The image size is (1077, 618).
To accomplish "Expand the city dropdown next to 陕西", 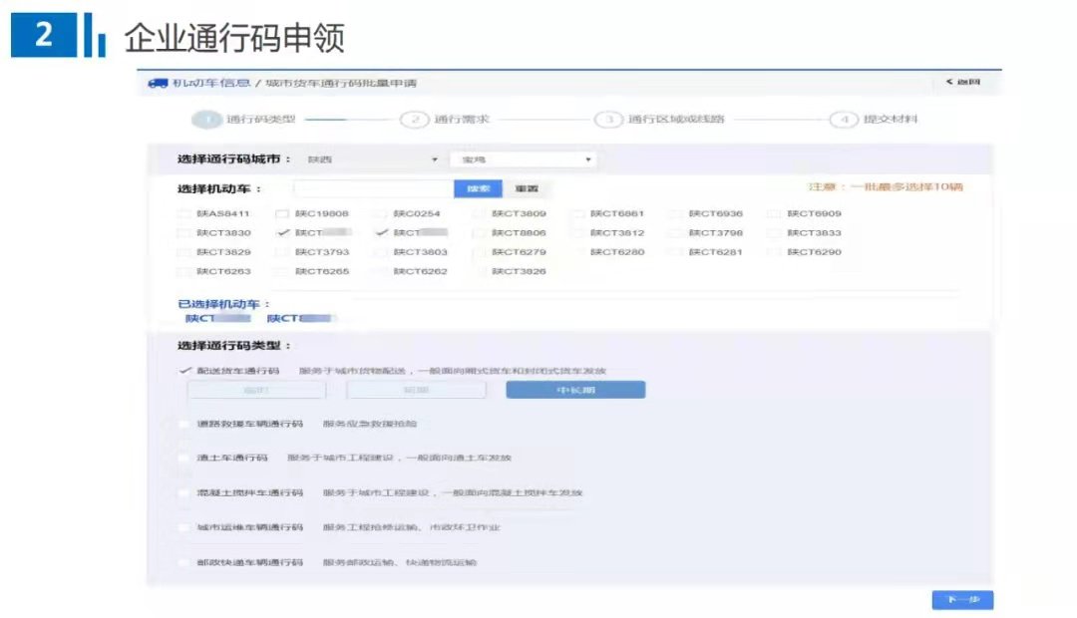I will [523, 159].
